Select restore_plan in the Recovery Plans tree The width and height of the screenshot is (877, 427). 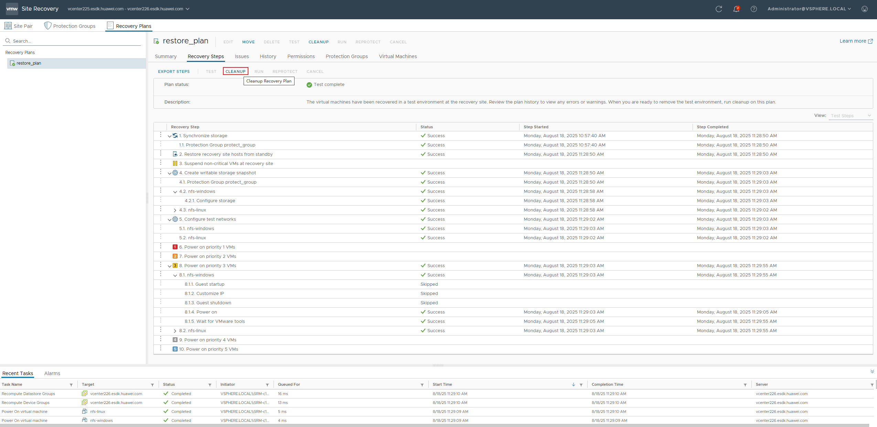click(x=76, y=63)
